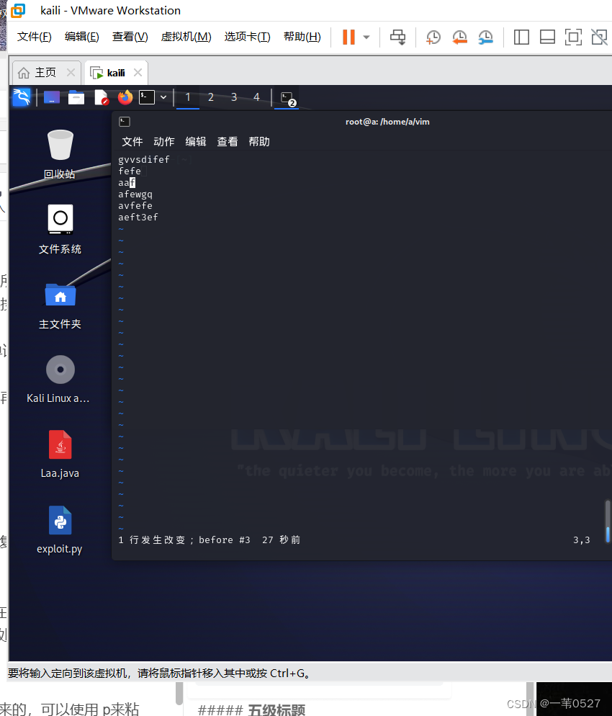Viewport: 612px width, 716px height.
Task: Select the exploit.py file icon
Action: (60, 529)
